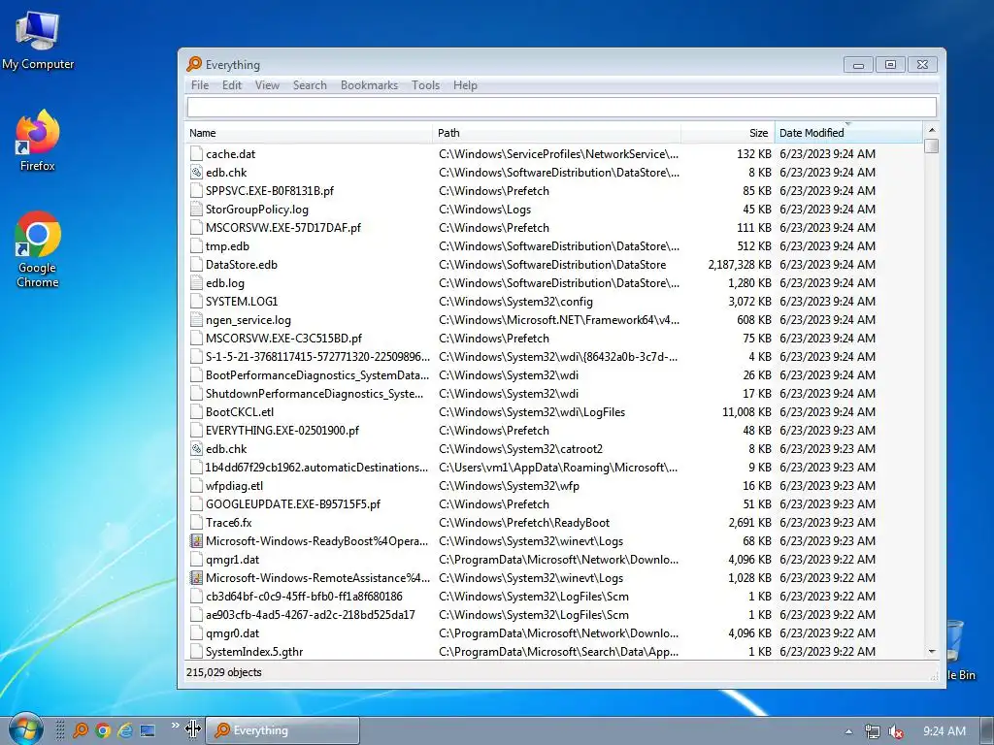Viewport: 994px width, 745px height.
Task: Select the Google Chrome desktop shortcut
Action: (38, 249)
